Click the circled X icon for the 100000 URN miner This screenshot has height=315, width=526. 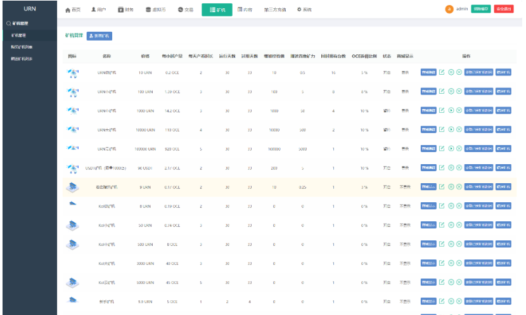point(459,148)
